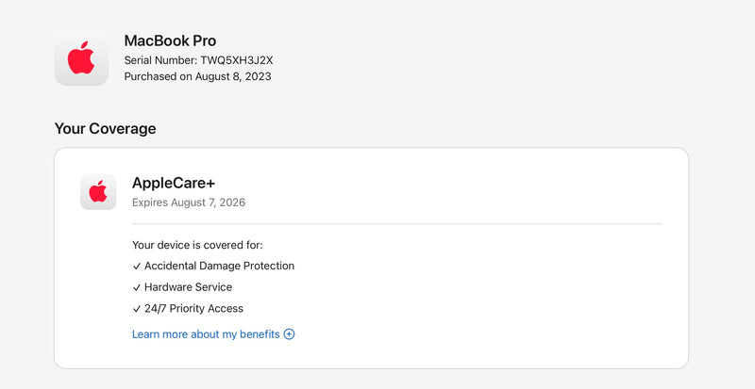Select the 24/7 Priority Access item text

[193, 309]
